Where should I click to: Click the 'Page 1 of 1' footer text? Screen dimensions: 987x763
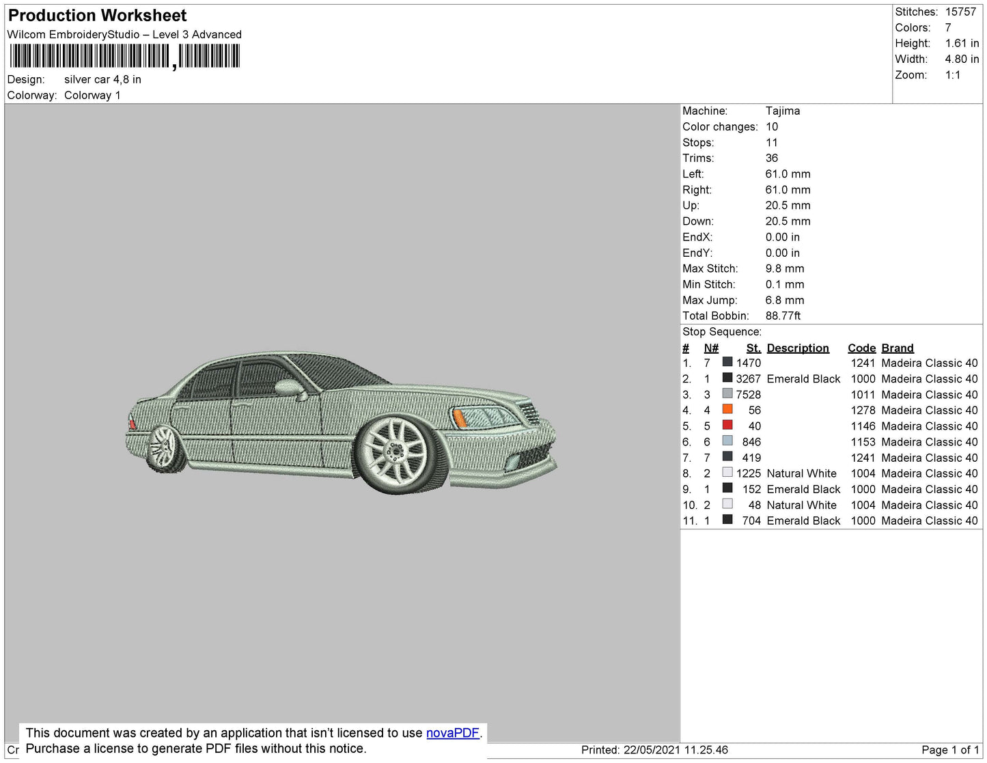click(950, 750)
